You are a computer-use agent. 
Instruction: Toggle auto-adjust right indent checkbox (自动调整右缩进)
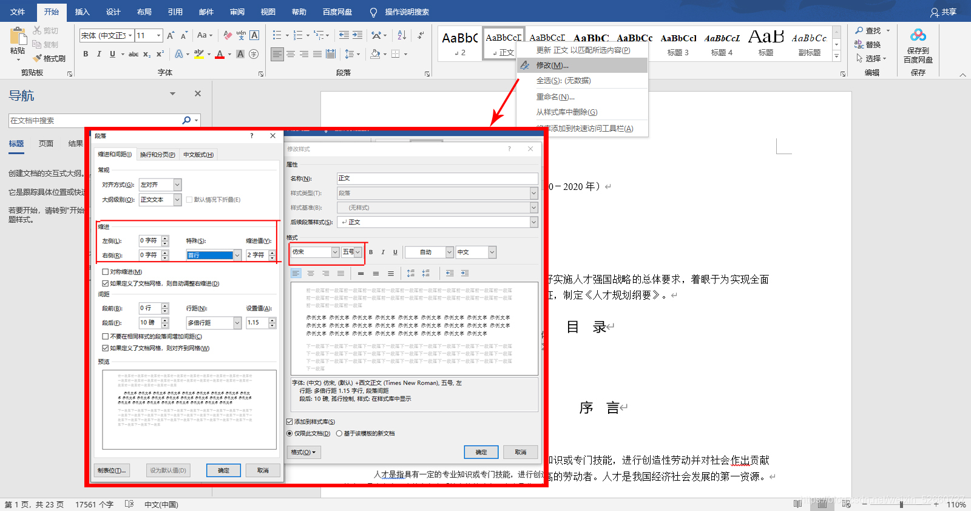click(106, 283)
